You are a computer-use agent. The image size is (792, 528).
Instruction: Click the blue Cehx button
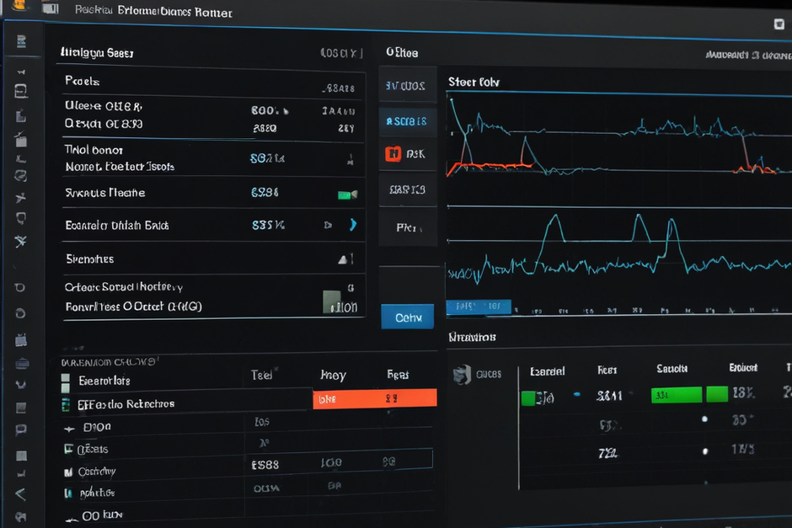pos(408,317)
